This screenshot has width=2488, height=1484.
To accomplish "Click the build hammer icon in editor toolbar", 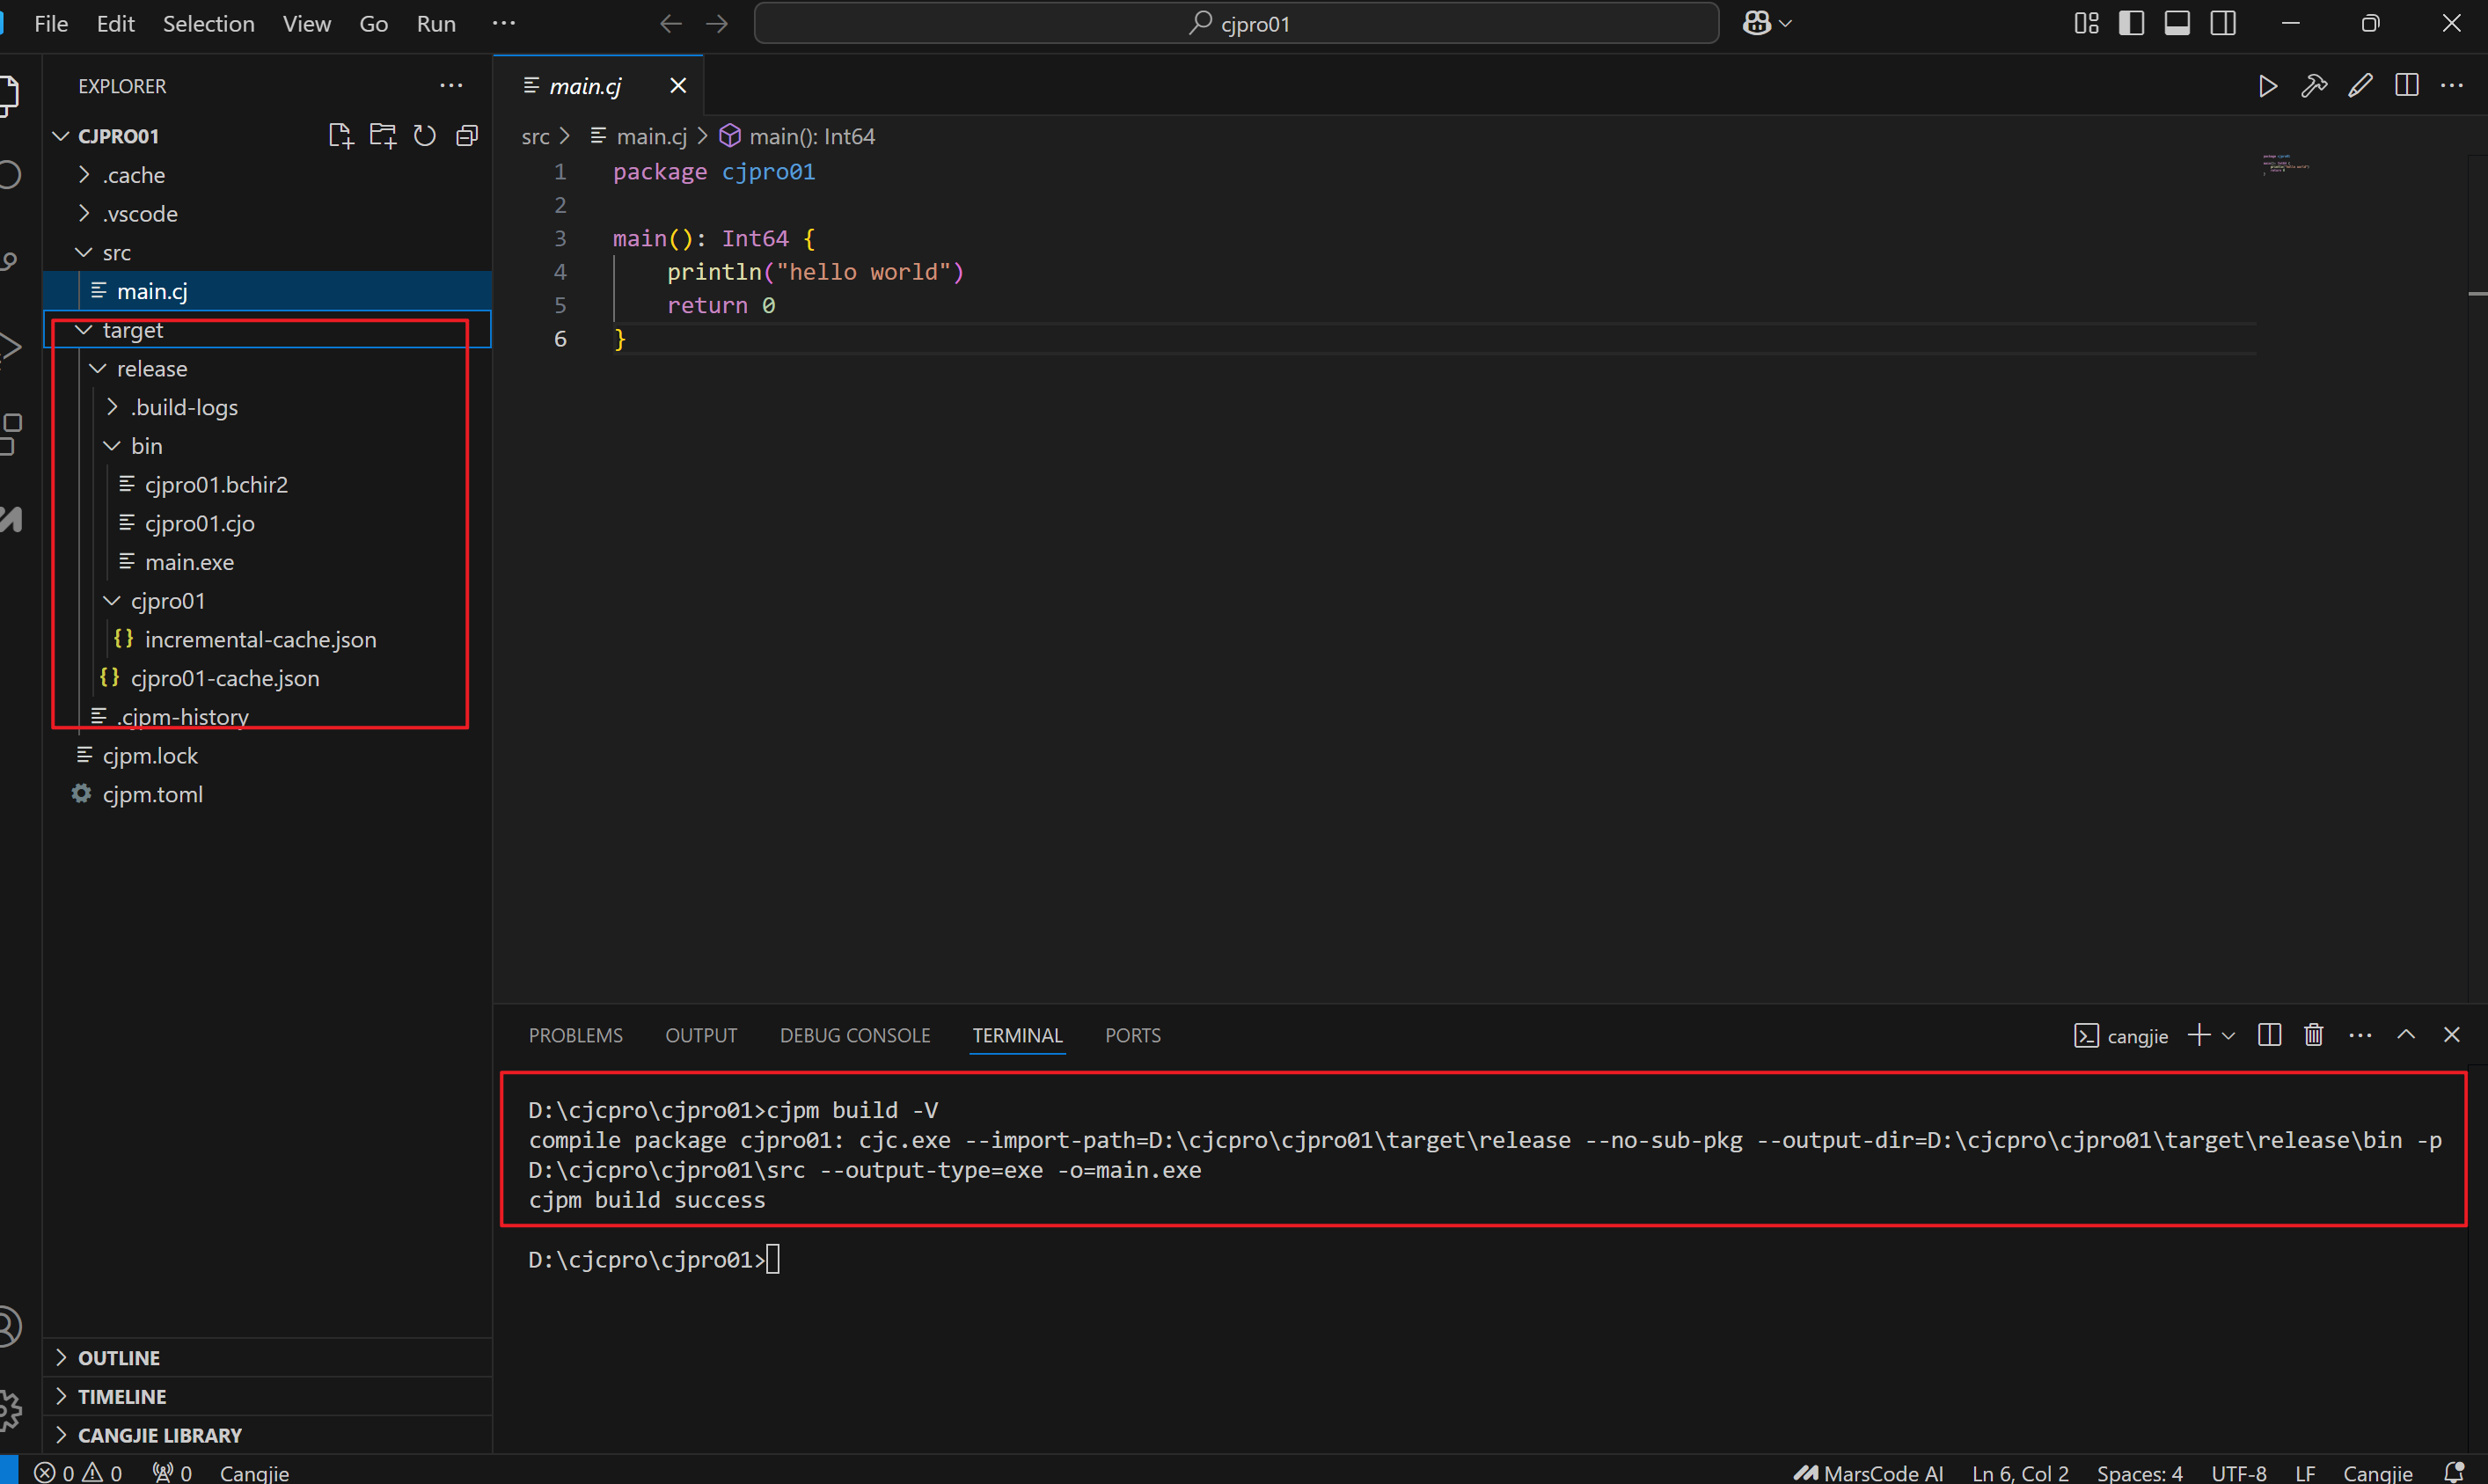I will coord(2314,86).
